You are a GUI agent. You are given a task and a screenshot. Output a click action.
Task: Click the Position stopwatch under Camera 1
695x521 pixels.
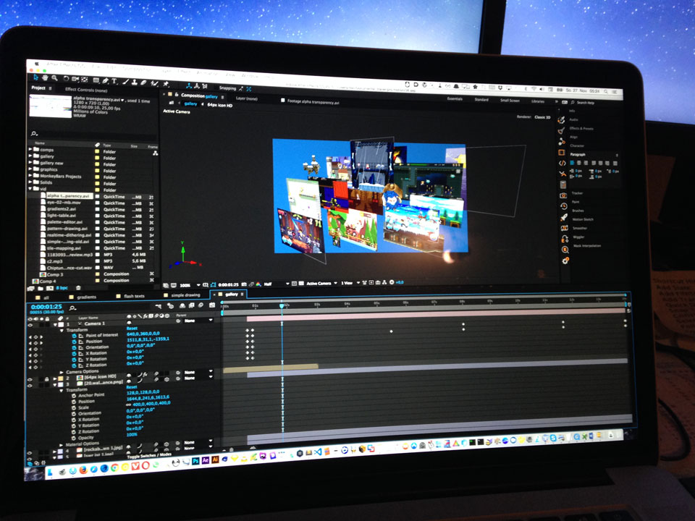(74, 342)
